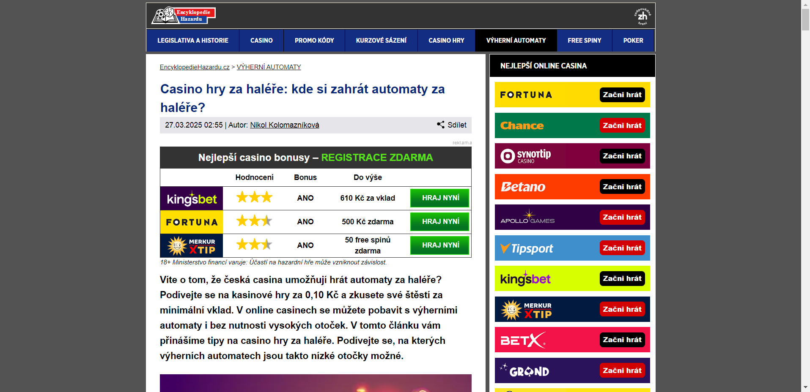Screen dimensions: 810x392
Task: Click Sdílet share button
Action: (452, 125)
